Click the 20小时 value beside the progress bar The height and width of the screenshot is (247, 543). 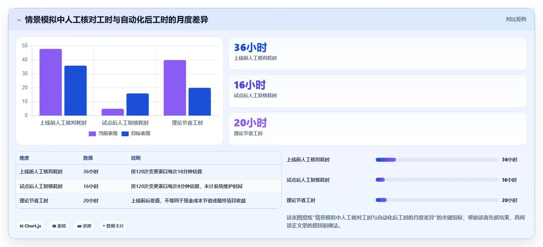(510, 200)
